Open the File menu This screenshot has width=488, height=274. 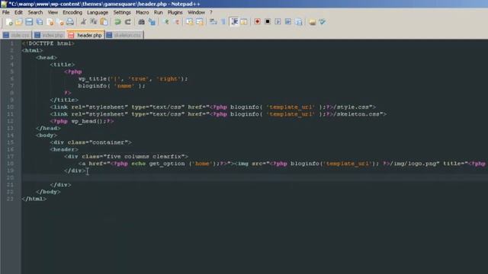pyautogui.click(x=6, y=12)
